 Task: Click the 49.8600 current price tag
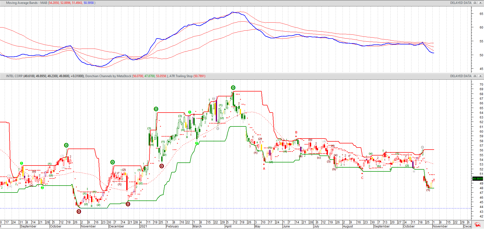click(x=478, y=179)
